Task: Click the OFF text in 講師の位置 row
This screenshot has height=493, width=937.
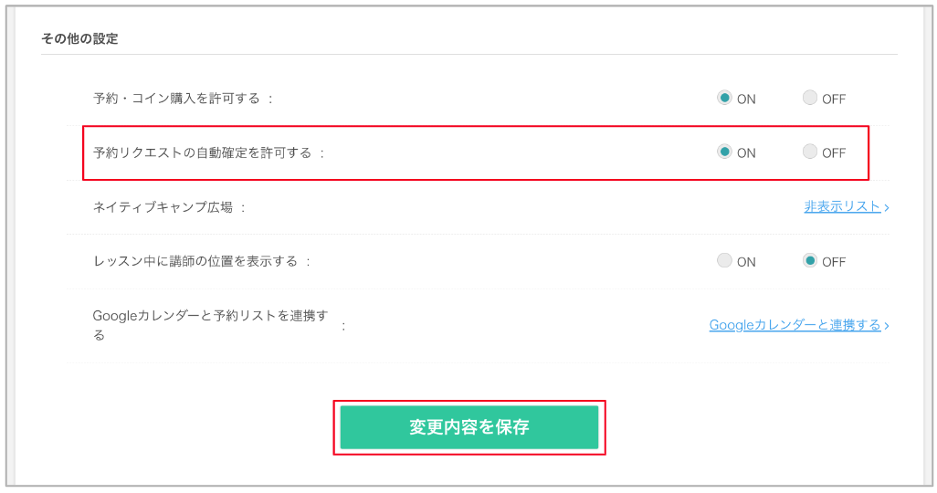Action: tap(834, 262)
